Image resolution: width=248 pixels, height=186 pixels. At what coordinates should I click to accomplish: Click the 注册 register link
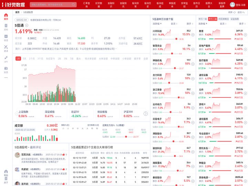tap(243, 5)
